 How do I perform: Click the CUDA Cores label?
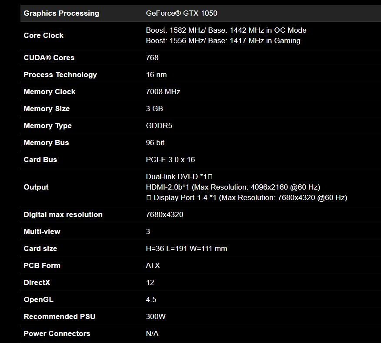49,58
